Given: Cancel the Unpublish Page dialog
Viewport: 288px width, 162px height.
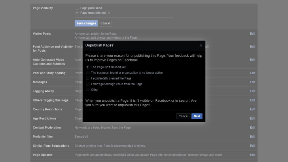Looking at the screenshot, I should (183, 116).
